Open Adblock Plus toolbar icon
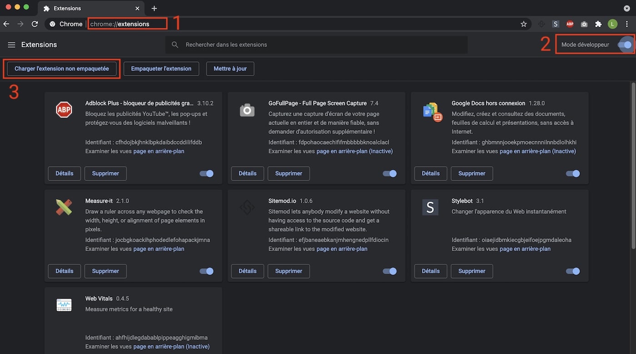This screenshot has width=636, height=354. point(570,24)
